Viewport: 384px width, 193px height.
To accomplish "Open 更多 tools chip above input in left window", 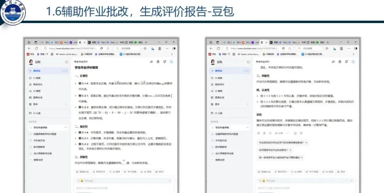I will click(159, 172).
